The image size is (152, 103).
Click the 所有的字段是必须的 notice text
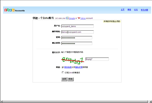pyautogui.click(x=112, y=22)
